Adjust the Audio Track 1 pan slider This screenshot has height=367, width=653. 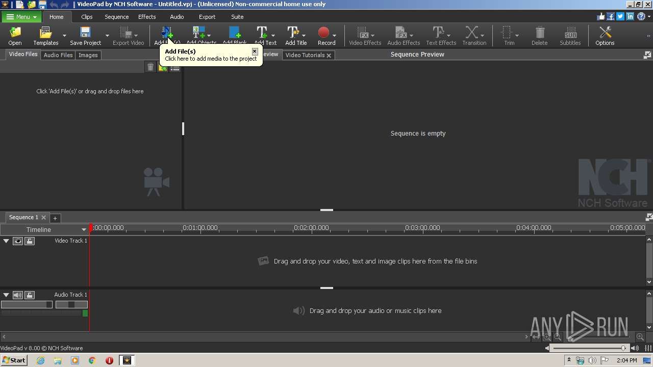71,304
